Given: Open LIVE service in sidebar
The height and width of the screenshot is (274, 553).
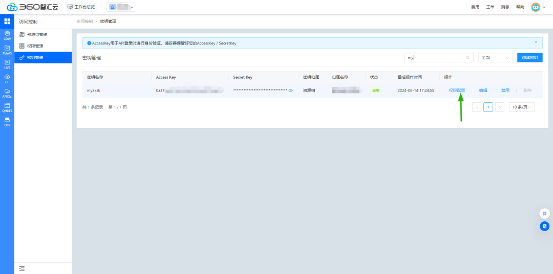Looking at the screenshot, I should [x=7, y=64].
